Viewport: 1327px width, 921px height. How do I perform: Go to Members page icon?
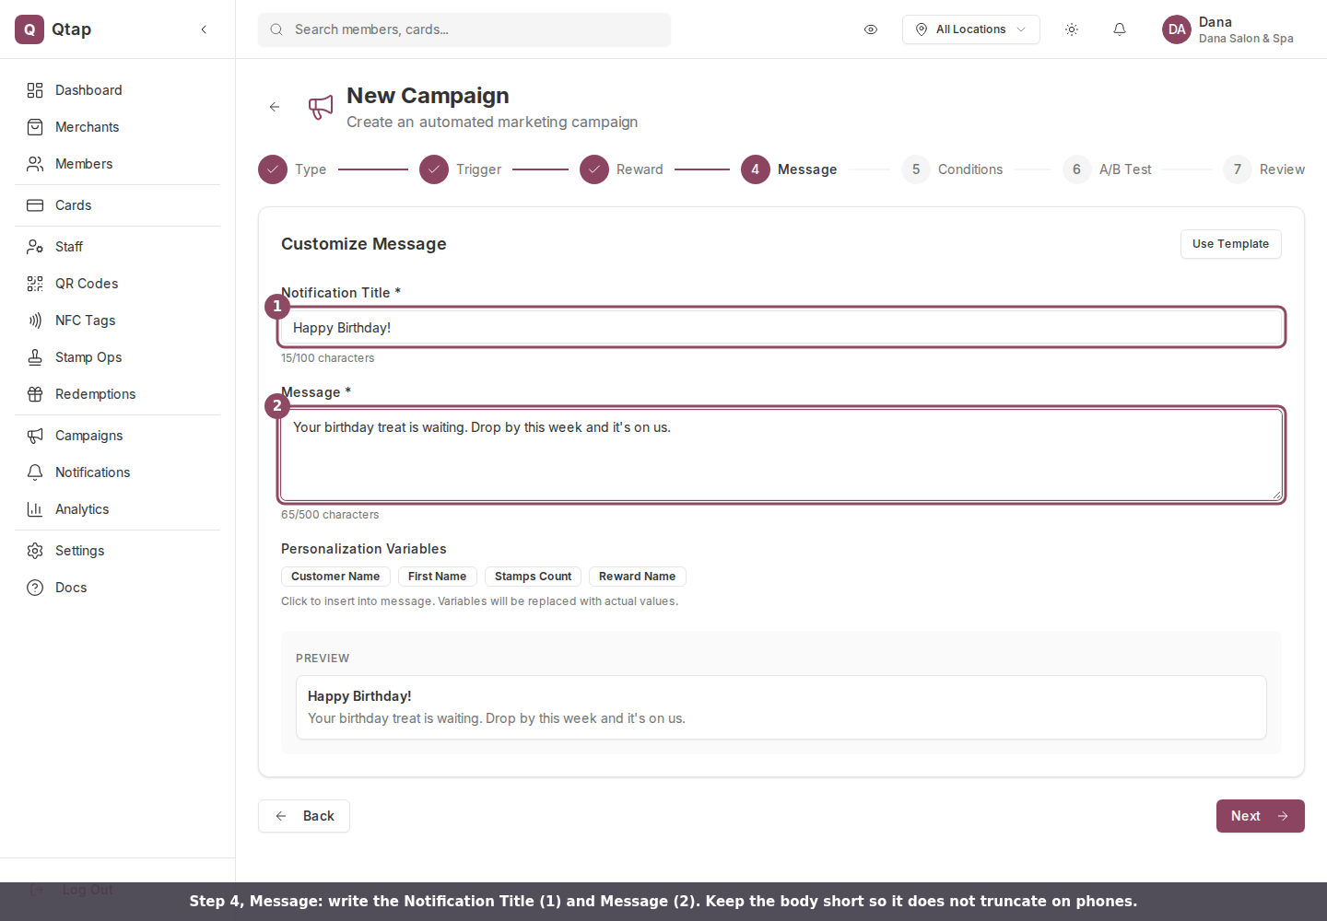coord(35,164)
